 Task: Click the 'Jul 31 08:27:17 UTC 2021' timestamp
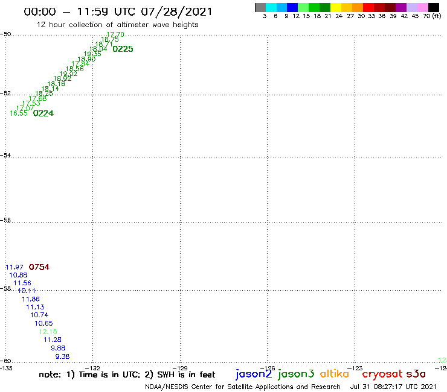coord(393,387)
